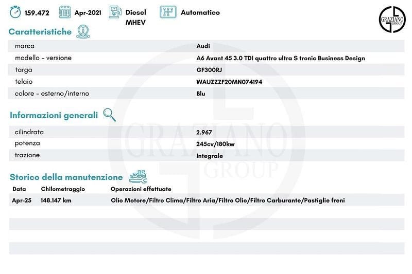Click the 148.147 km mileage entry
This screenshot has width=412, height=274.
tap(56, 200)
